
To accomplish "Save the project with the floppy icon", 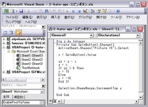I will 21,11.
